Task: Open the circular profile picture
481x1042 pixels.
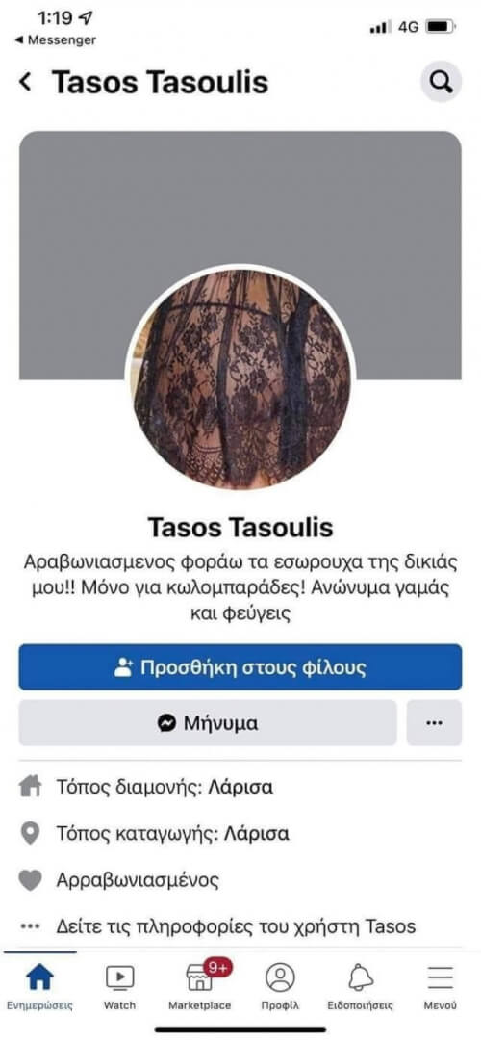Action: 240,378
